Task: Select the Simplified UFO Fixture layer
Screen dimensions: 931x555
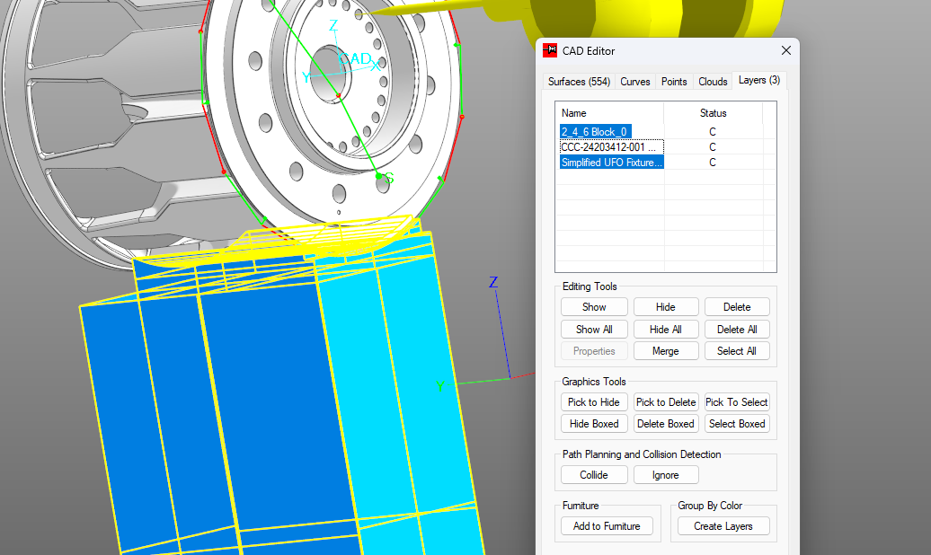Action: (x=611, y=163)
